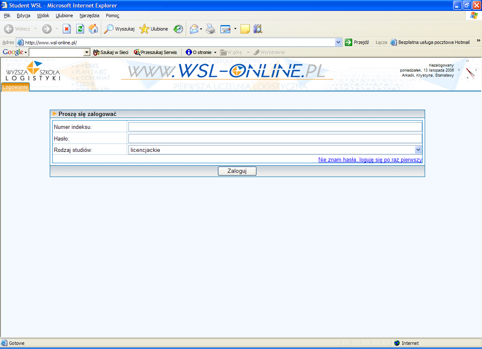Open the Back button history arrow
Image resolution: width=482 pixels, height=349 pixels.
click(x=35, y=29)
